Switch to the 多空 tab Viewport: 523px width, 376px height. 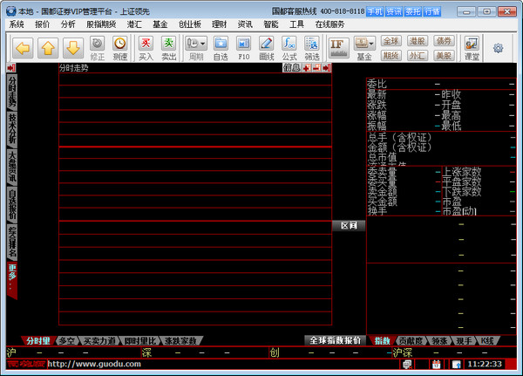coord(67,340)
